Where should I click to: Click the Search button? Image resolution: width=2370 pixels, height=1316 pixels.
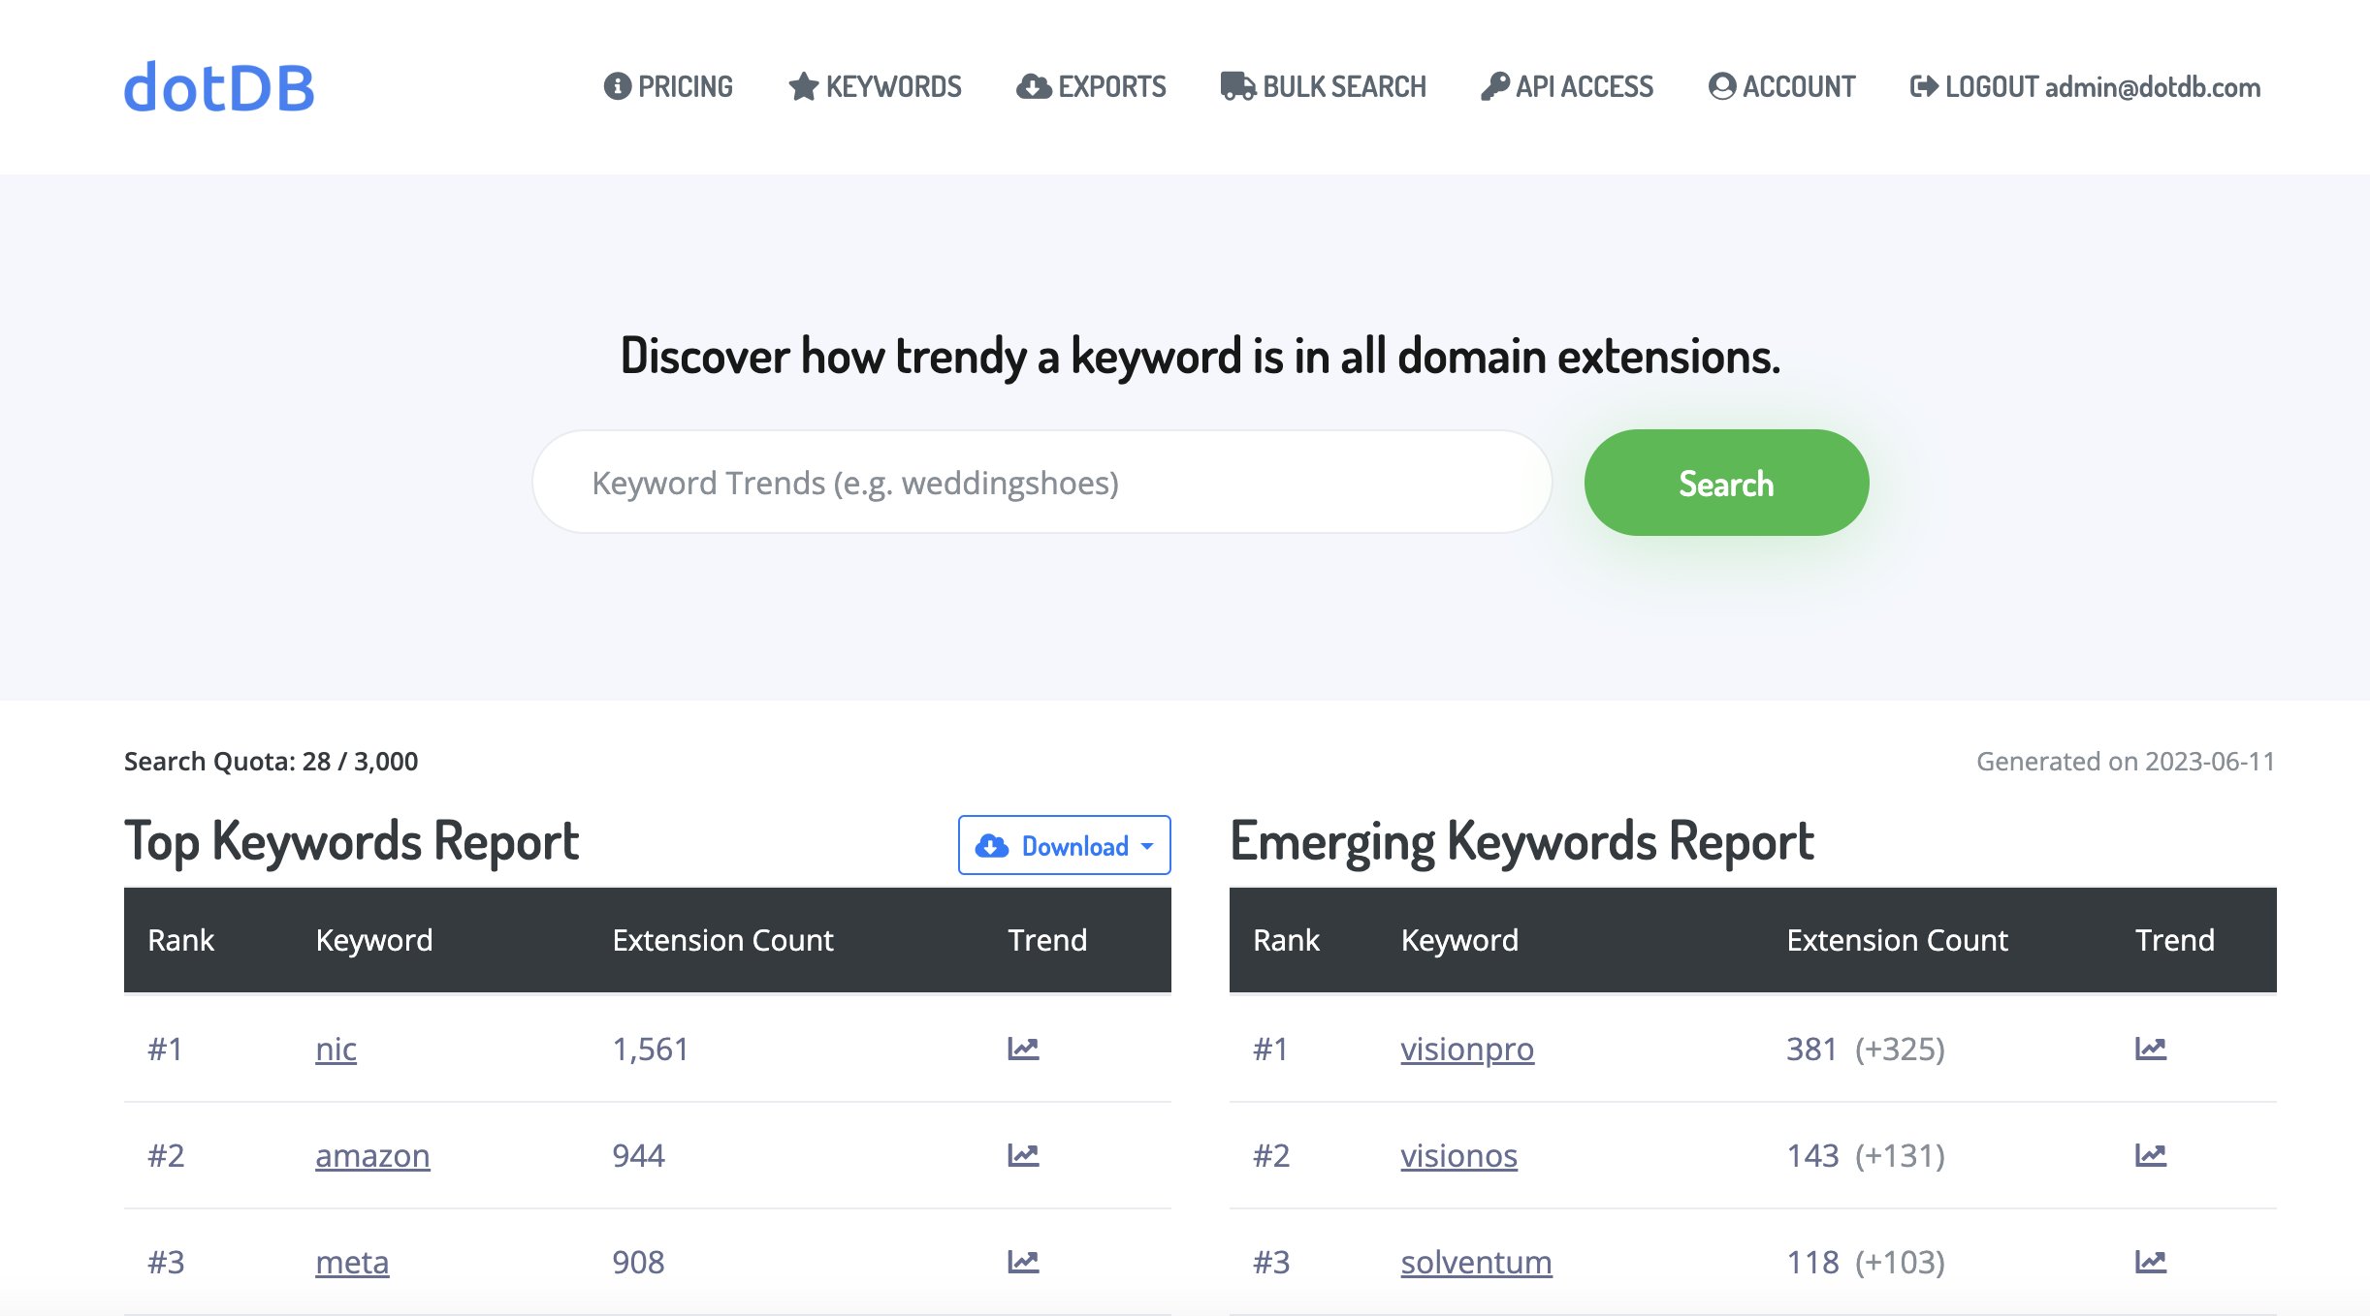(1726, 482)
